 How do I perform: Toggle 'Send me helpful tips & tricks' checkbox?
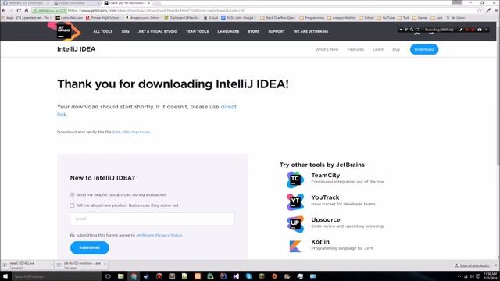(72, 194)
